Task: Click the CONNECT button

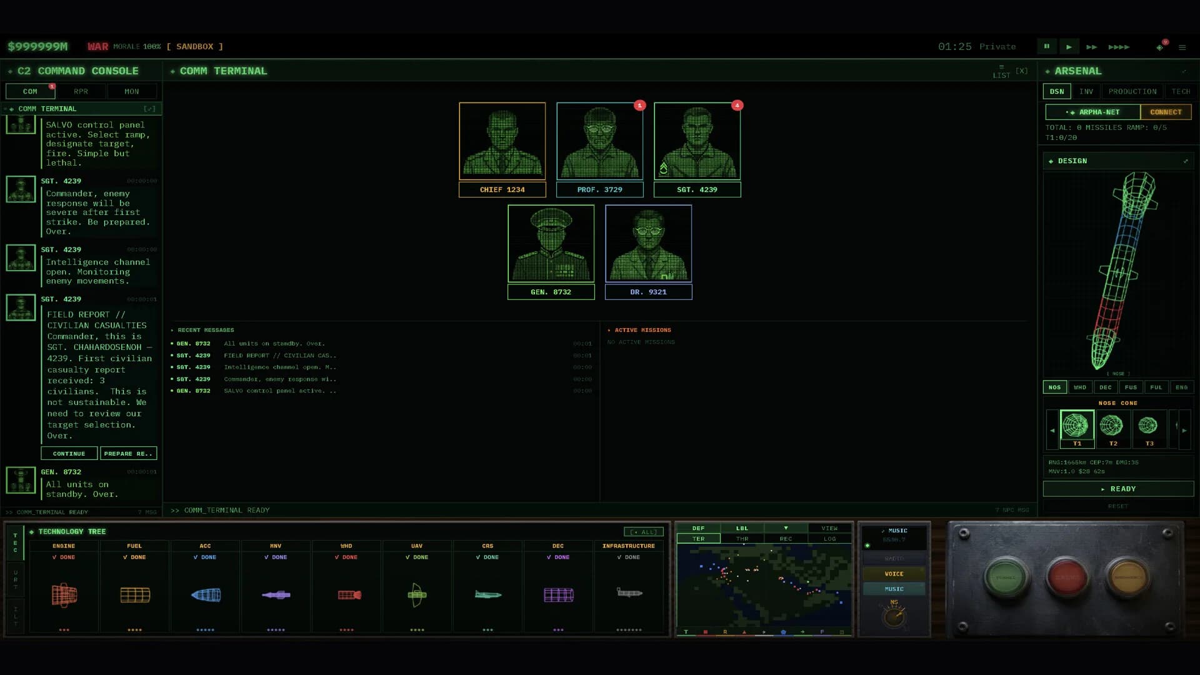Action: pos(1166,112)
